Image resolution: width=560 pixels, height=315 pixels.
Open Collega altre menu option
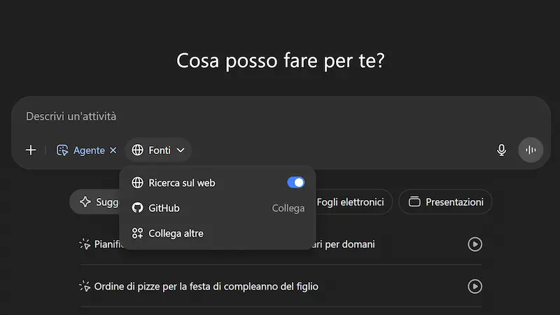(218, 233)
